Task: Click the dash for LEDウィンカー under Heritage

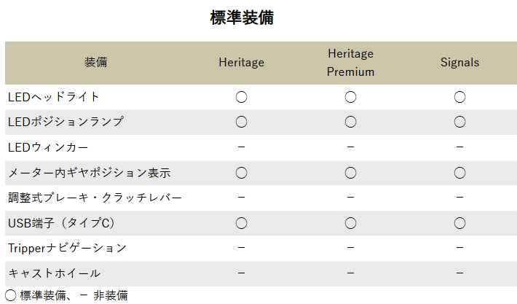Action: [241, 147]
